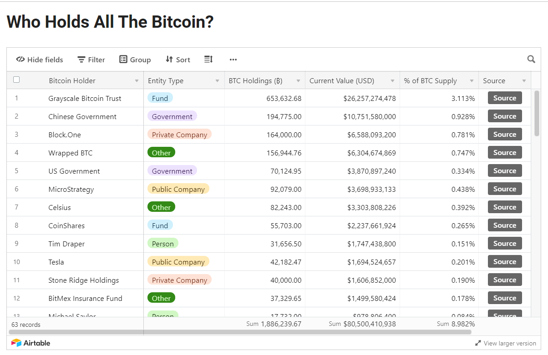Open Bitcoin Holder column dropdown arrow
The width and height of the screenshot is (548, 355).
137,81
